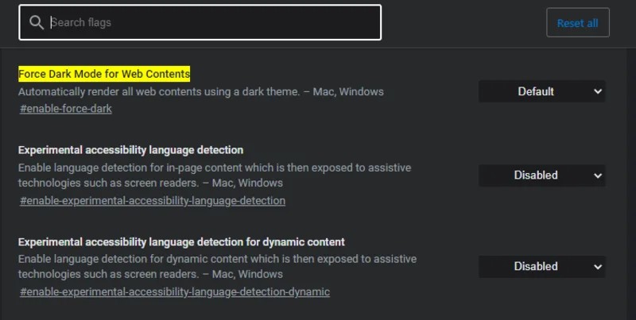The height and width of the screenshot is (320, 636).
Task: Click Experimental accessibility language detection heading
Action: [130, 149]
